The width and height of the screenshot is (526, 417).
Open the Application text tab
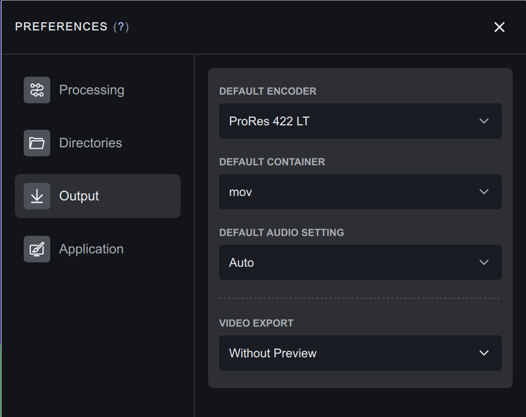[91, 249]
